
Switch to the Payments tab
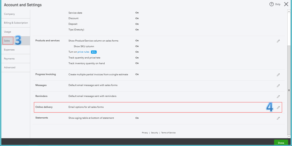pyautogui.click(x=9, y=59)
